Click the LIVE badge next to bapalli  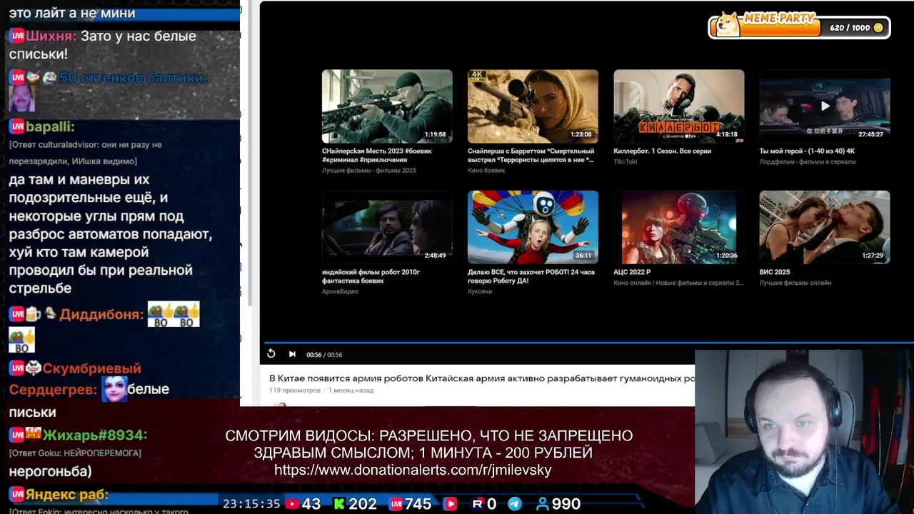coord(17,127)
